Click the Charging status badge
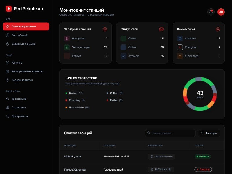Screen dimensions: 232x174 click(x=203, y=169)
